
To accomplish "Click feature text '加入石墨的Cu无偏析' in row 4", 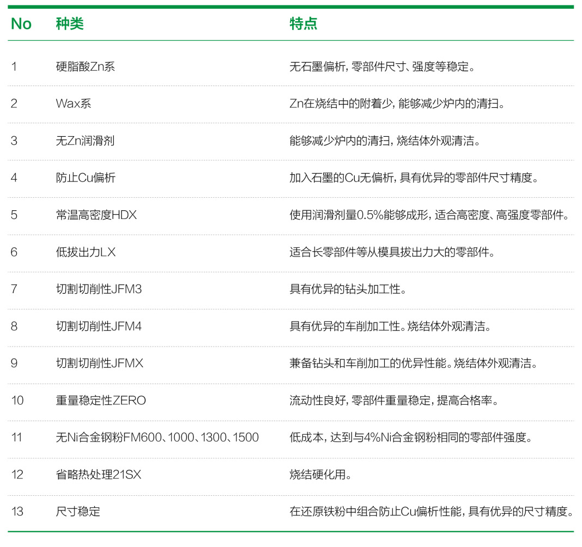I will pos(342,178).
